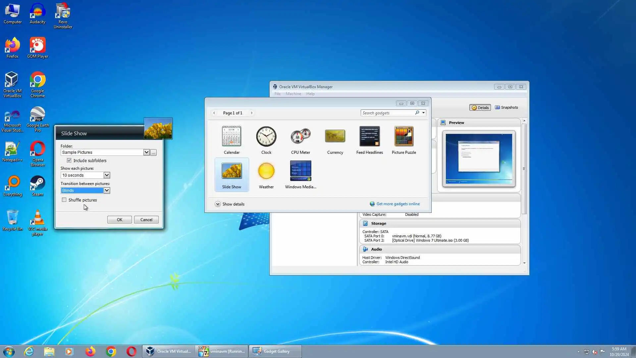Viewport: 636px width, 358px height.
Task: Select the Calendar gadget icon
Action: click(x=232, y=136)
